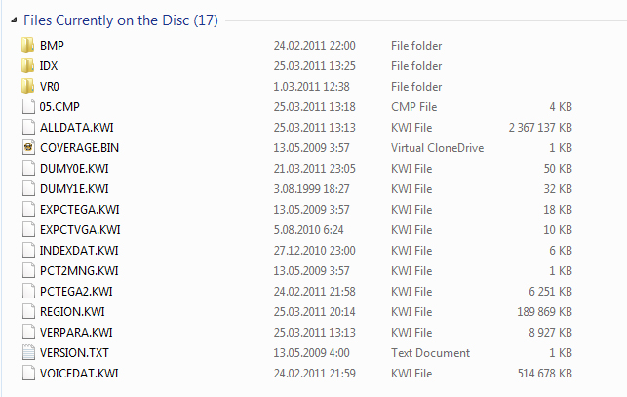This screenshot has width=627, height=397.
Task: Select the IDX folder icon
Action: (x=26, y=65)
